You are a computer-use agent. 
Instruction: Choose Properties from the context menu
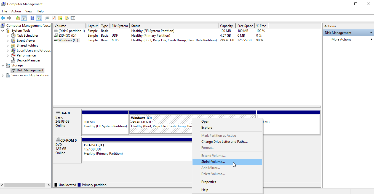[x=227, y=182]
